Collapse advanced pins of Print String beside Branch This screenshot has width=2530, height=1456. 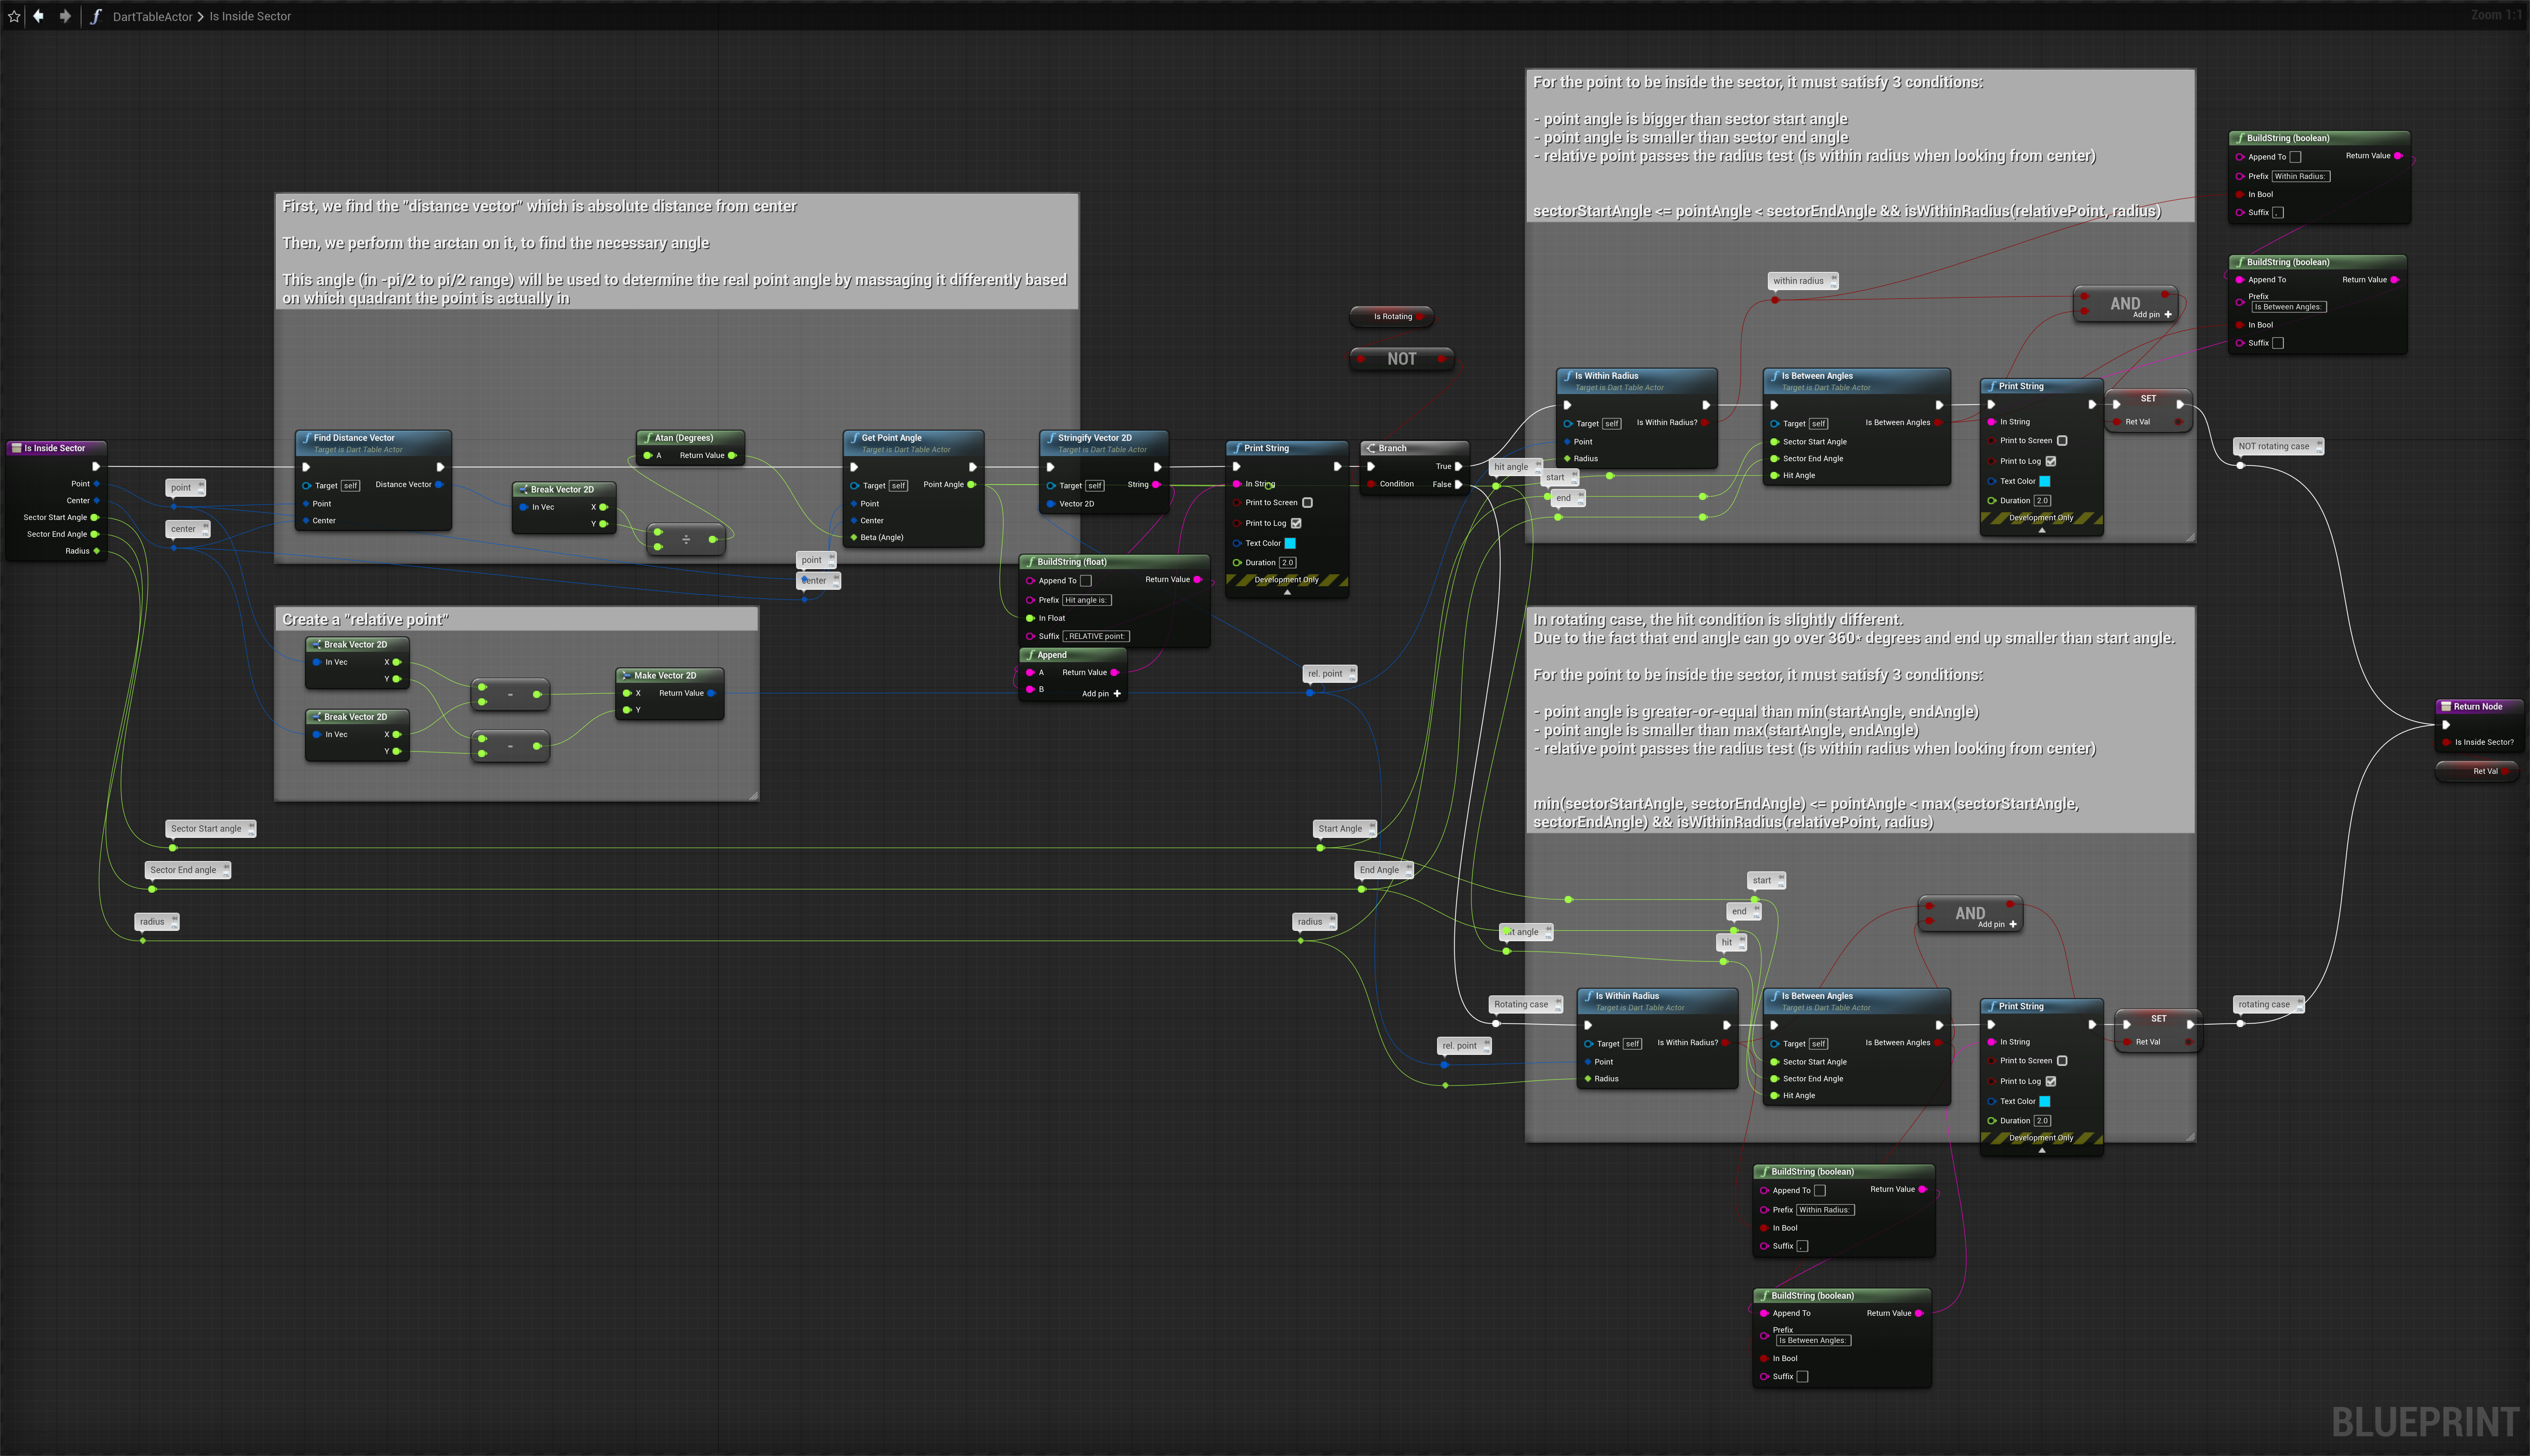coord(1287,592)
